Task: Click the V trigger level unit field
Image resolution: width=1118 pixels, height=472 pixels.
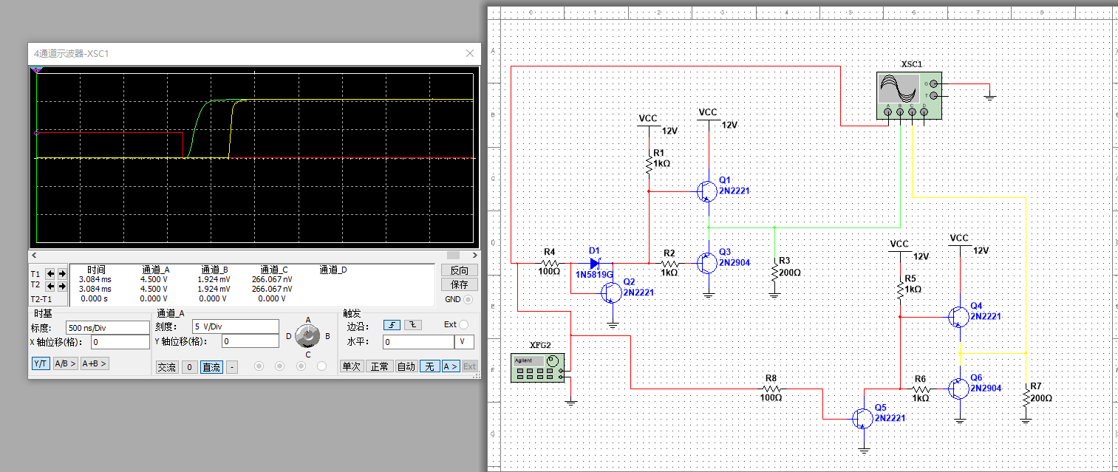Action: [x=464, y=342]
